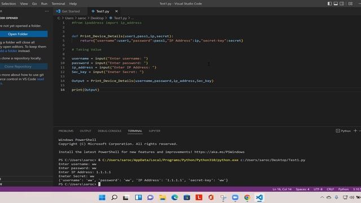Show hidden system tray icons chevron
Image resolution: width=361 pixels, height=203 pixels.
(322, 197)
